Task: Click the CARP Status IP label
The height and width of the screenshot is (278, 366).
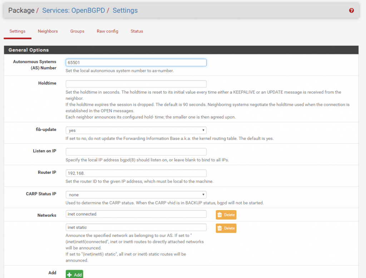Action: pyautogui.click(x=41, y=194)
